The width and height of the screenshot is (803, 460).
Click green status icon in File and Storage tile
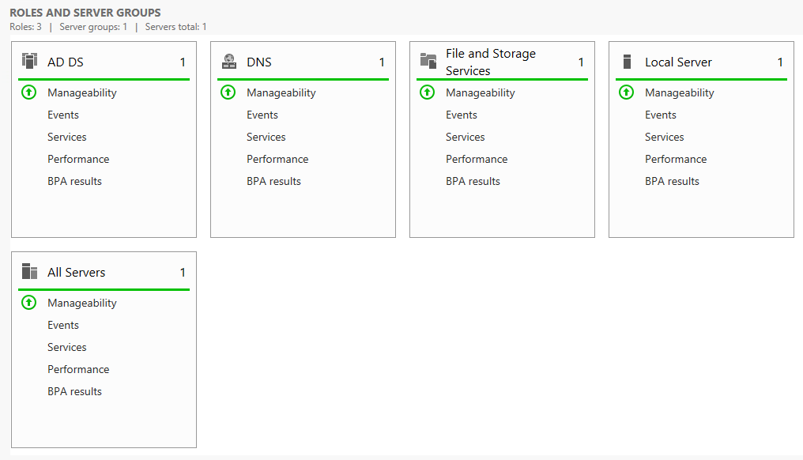pos(427,92)
